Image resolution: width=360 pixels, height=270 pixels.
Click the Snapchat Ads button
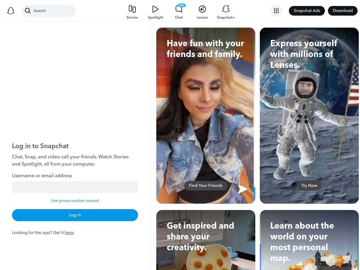307,11
